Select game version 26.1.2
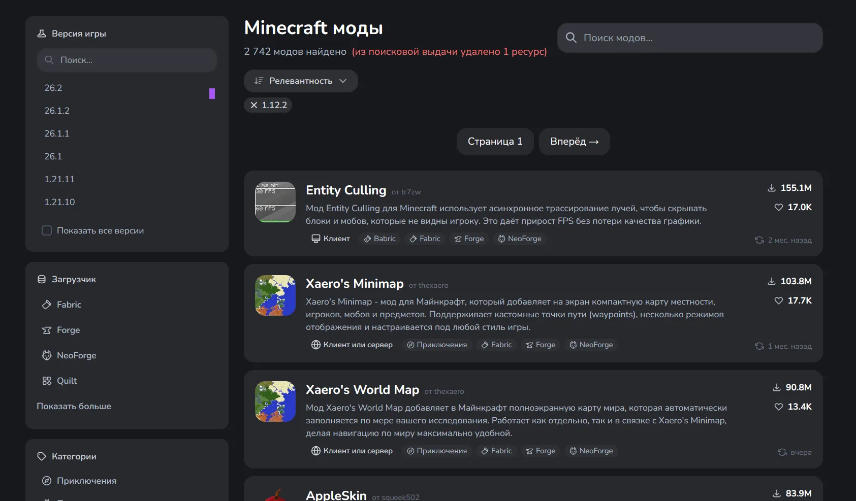This screenshot has height=501, width=856. (x=57, y=111)
